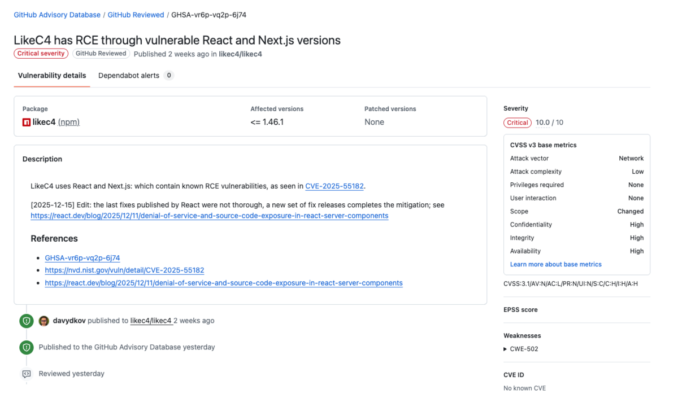Click the Dependabot alerts counter badge
The width and height of the screenshot is (678, 398).
[x=169, y=76]
